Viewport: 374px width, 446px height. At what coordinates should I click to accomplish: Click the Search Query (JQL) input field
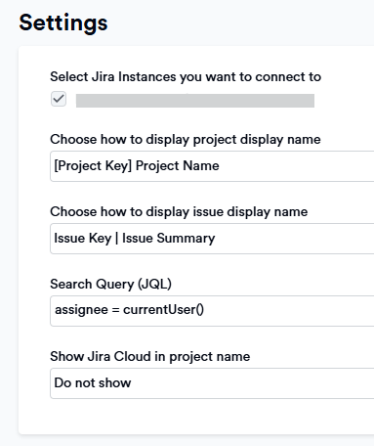click(212, 311)
